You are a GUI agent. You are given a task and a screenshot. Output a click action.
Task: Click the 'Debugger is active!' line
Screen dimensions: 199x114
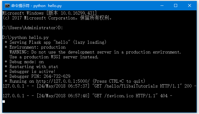tap(30, 71)
